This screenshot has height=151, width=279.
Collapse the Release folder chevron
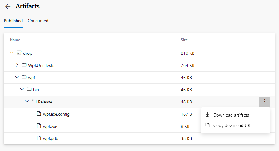pos(27,102)
